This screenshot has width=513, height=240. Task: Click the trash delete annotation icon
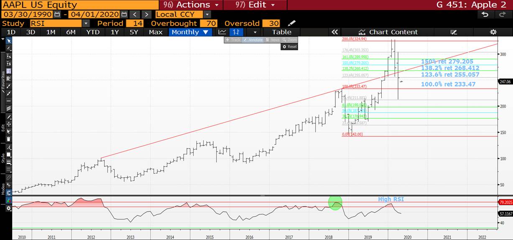point(9,138)
